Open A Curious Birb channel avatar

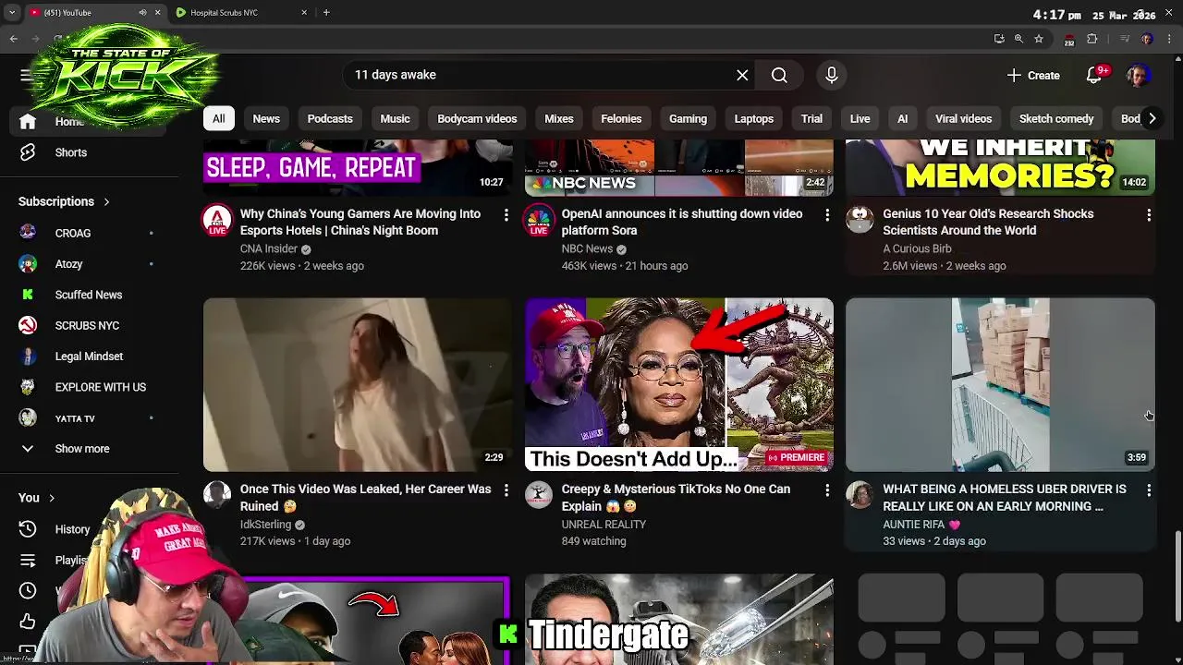pos(860,219)
